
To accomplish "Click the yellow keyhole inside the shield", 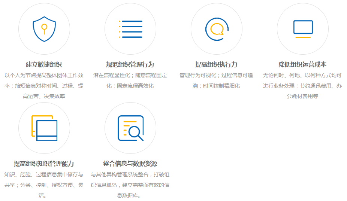I will pos(44,28).
